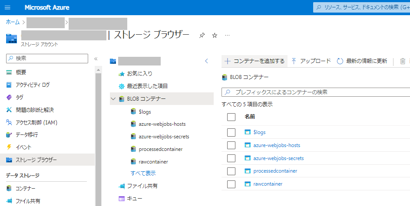Check the $logs row checkbox
Viewport: 410px width, 206px height.
(231, 132)
